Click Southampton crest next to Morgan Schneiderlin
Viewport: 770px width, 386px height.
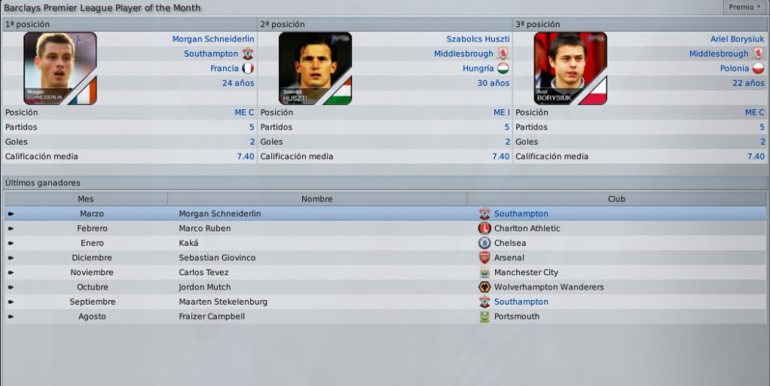248,54
